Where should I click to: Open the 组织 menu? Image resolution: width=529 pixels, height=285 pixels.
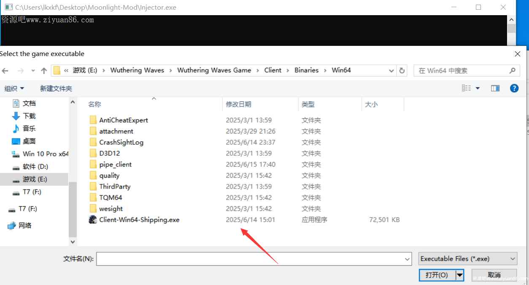click(14, 88)
